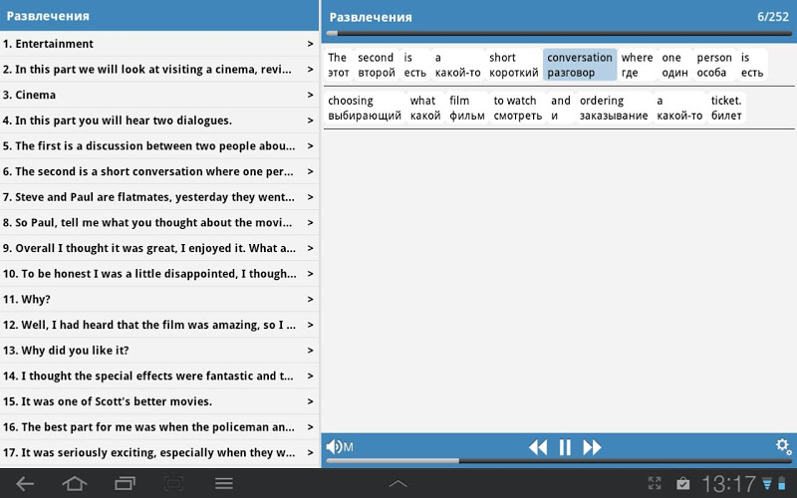This screenshot has width=797, height=498.
Task: Select sentence 10 'To be honest I was'
Action: click(x=159, y=274)
